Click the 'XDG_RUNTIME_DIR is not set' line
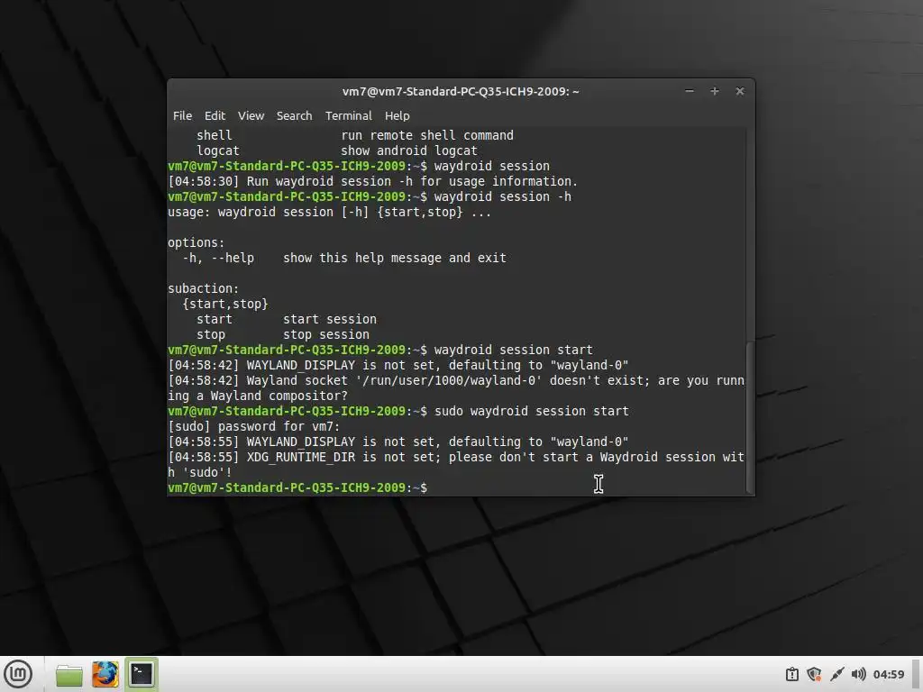This screenshot has width=923, height=692. [456, 457]
